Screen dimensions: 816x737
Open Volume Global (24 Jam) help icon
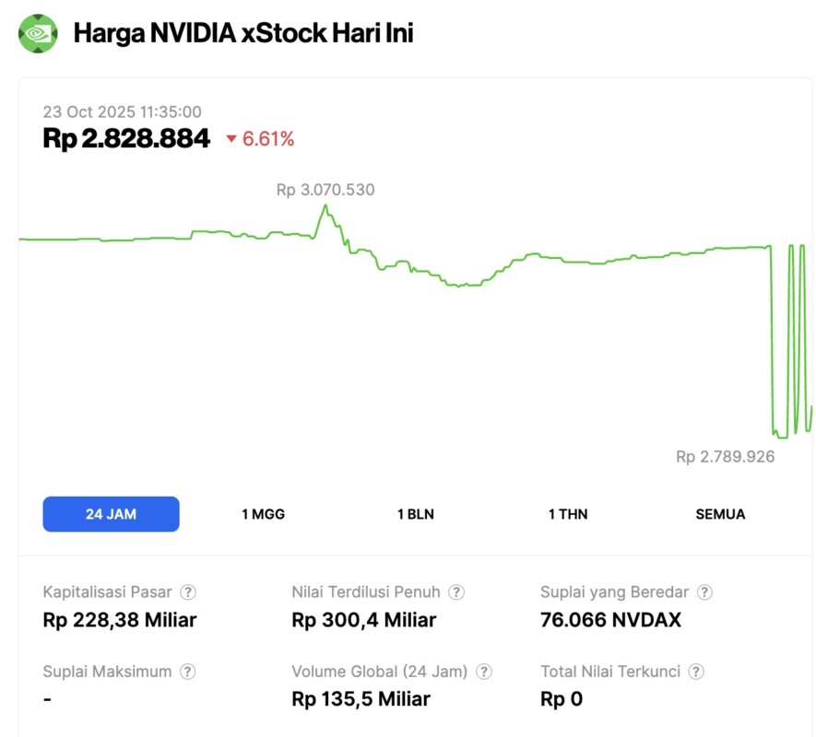tap(484, 672)
